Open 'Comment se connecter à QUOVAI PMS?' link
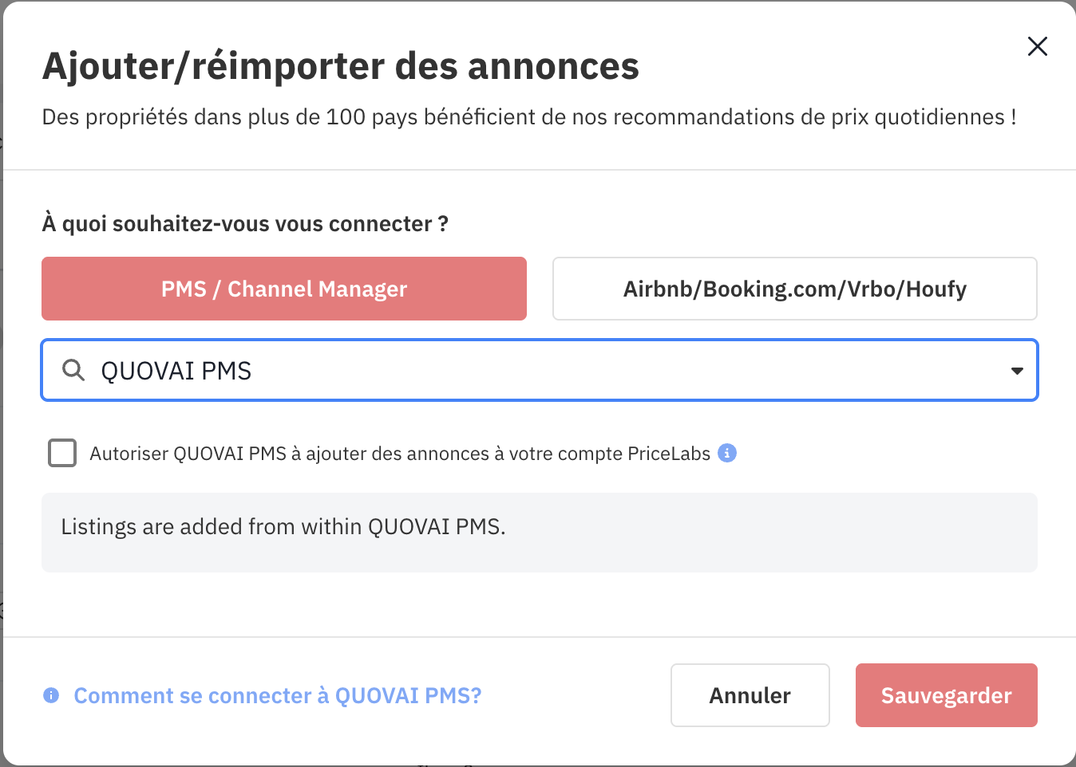The image size is (1076, 767). coord(278,696)
